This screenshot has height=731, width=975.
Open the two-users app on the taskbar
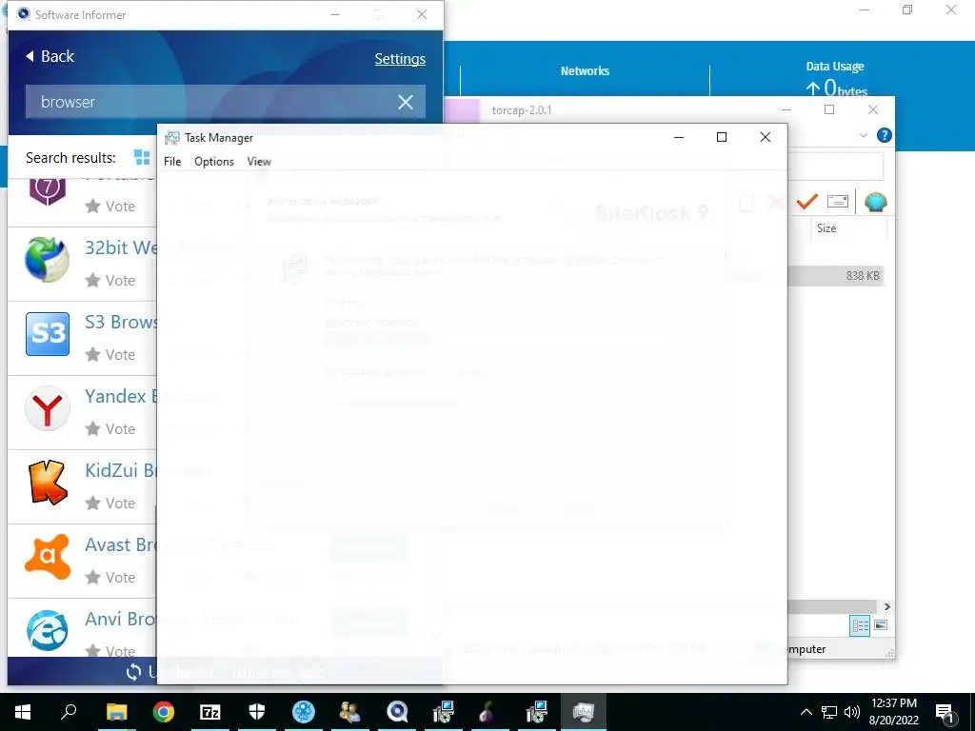tap(350, 712)
